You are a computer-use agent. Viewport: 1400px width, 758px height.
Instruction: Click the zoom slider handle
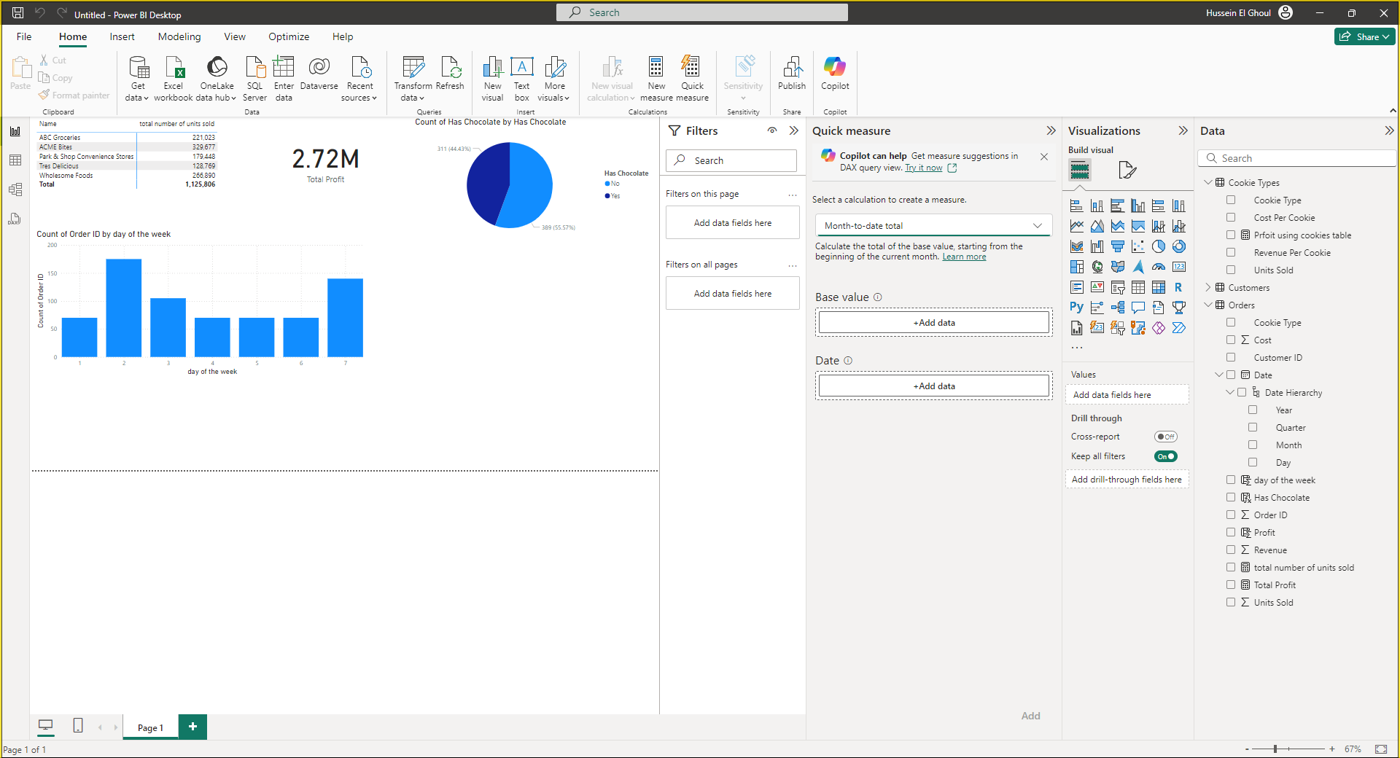pos(1275,749)
